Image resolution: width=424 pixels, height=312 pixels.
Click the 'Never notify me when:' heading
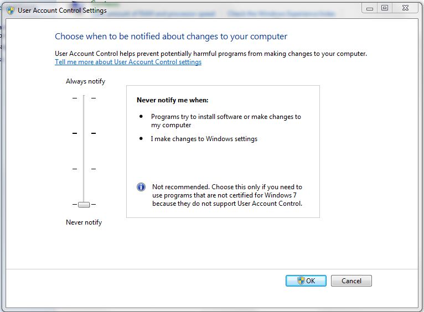click(173, 100)
